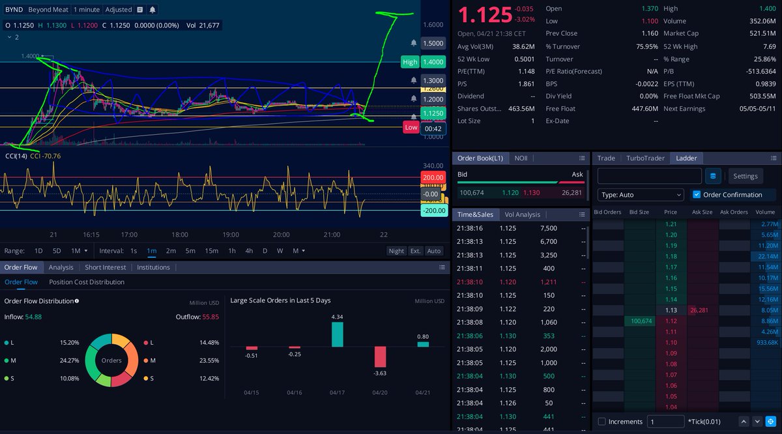
Task: Toggle Auto scale button
Action: (x=434, y=251)
